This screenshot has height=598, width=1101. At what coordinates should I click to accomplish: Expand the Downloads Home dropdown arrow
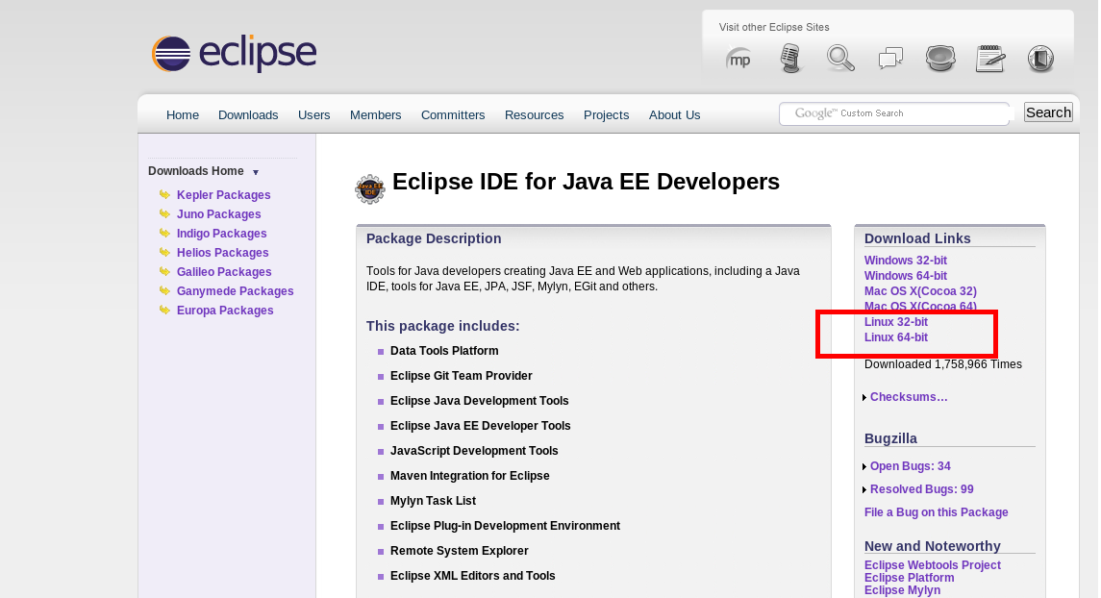(x=256, y=173)
